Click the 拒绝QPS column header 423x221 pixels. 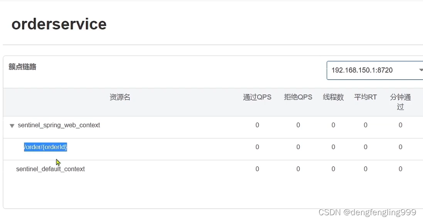[298, 97]
